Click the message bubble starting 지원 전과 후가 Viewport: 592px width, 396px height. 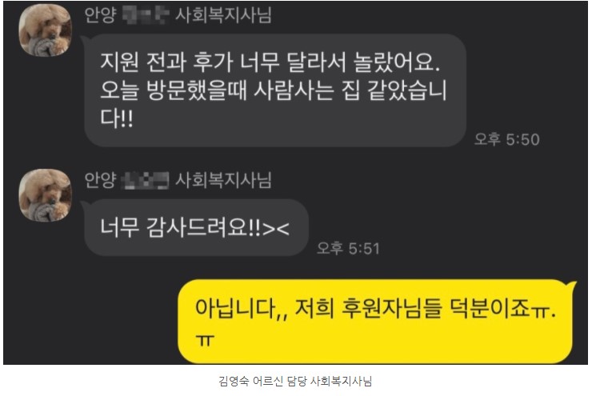(x=275, y=90)
